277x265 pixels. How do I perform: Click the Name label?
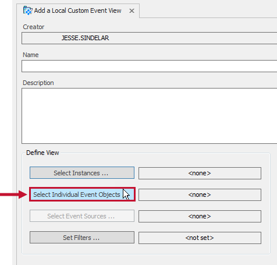coord(31,55)
